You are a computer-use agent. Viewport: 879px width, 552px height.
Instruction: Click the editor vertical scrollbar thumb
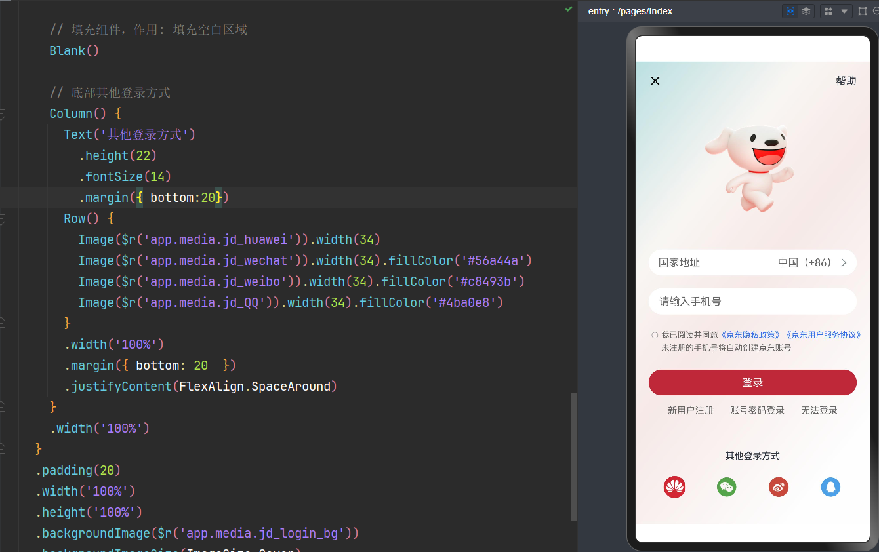[574, 457]
